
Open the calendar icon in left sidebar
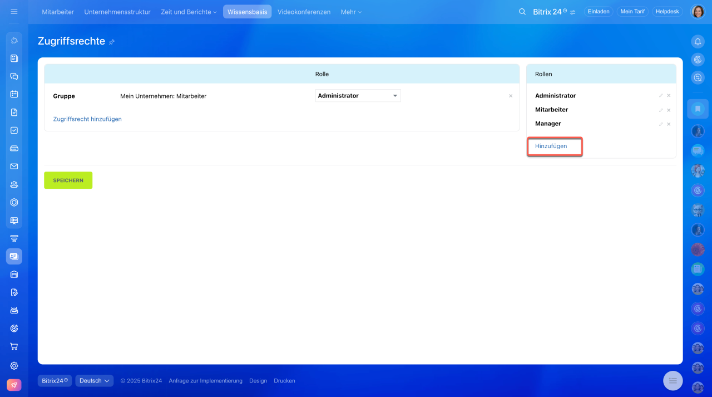coord(14,94)
